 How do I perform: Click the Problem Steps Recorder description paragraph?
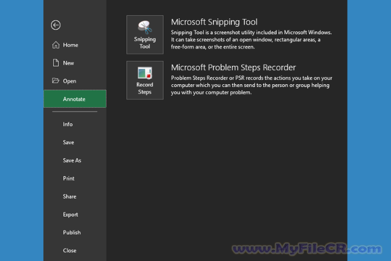pyautogui.click(x=251, y=85)
